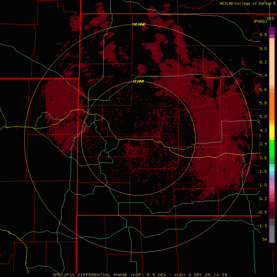The width and height of the screenshot is (277, 277).
Task: Click the "TH" label at the scale bottom
Action: point(264,240)
